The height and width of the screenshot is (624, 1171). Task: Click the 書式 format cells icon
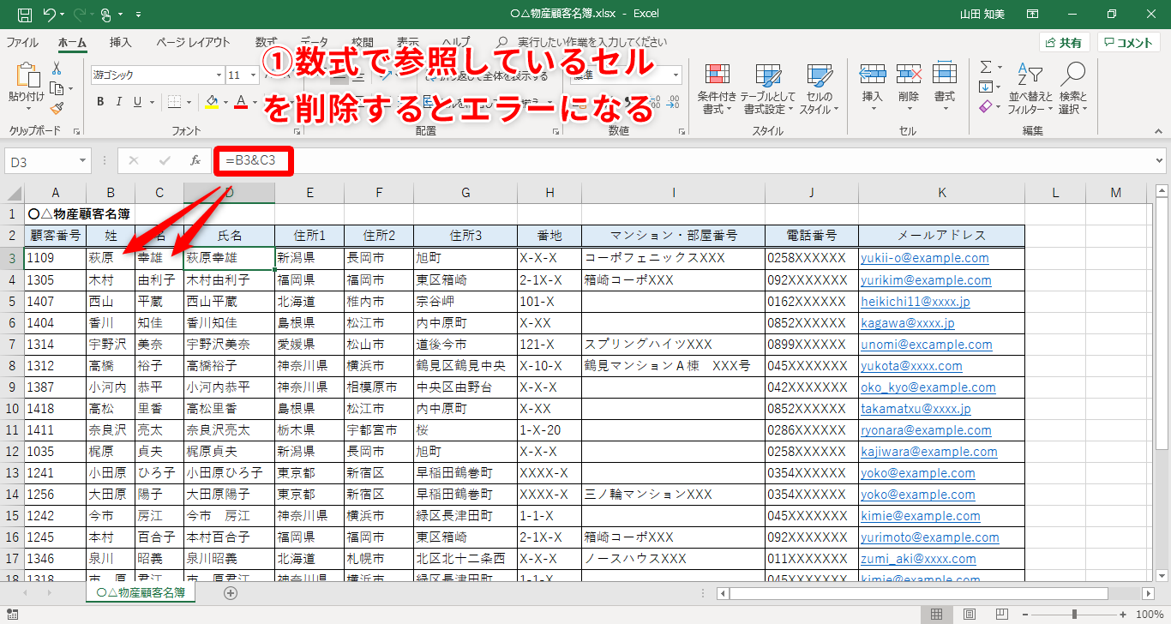pos(945,75)
